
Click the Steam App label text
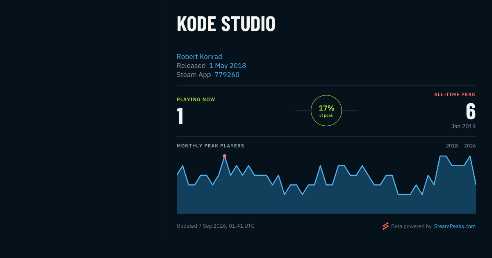194,75
